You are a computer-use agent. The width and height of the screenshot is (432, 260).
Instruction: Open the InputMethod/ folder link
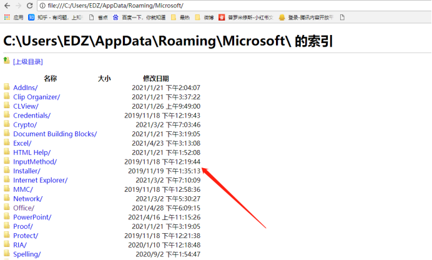pyautogui.click(x=35, y=162)
